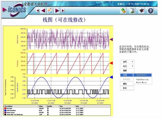
Task: Expand the 选项 submenu in context menu
Action: click(127, 62)
